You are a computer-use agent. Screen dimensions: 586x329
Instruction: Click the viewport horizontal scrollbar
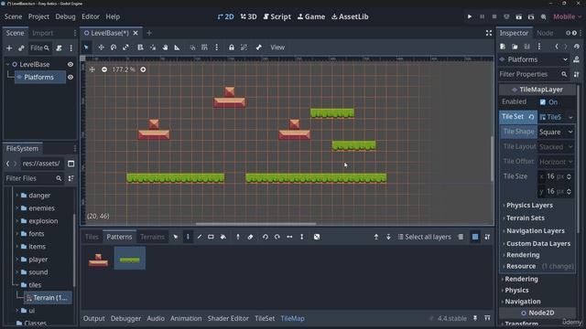click(x=256, y=224)
